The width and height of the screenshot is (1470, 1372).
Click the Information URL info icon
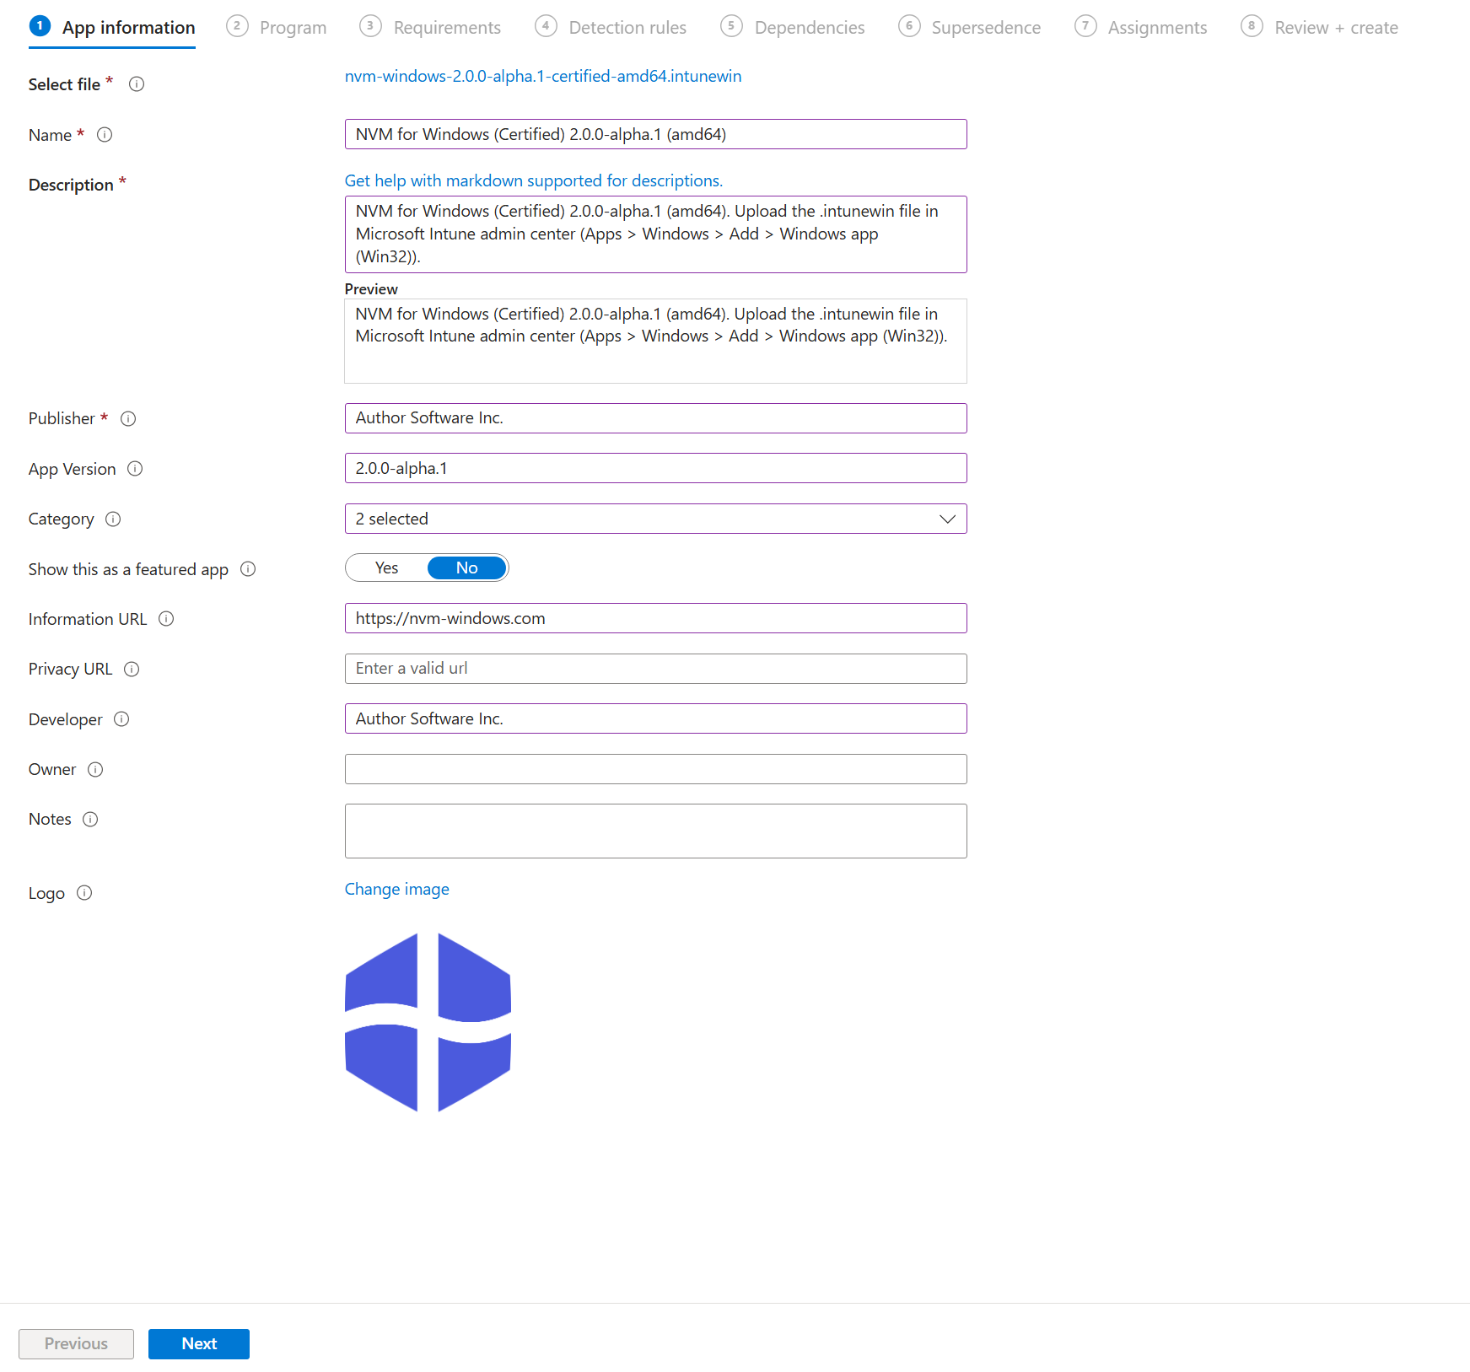click(x=166, y=619)
